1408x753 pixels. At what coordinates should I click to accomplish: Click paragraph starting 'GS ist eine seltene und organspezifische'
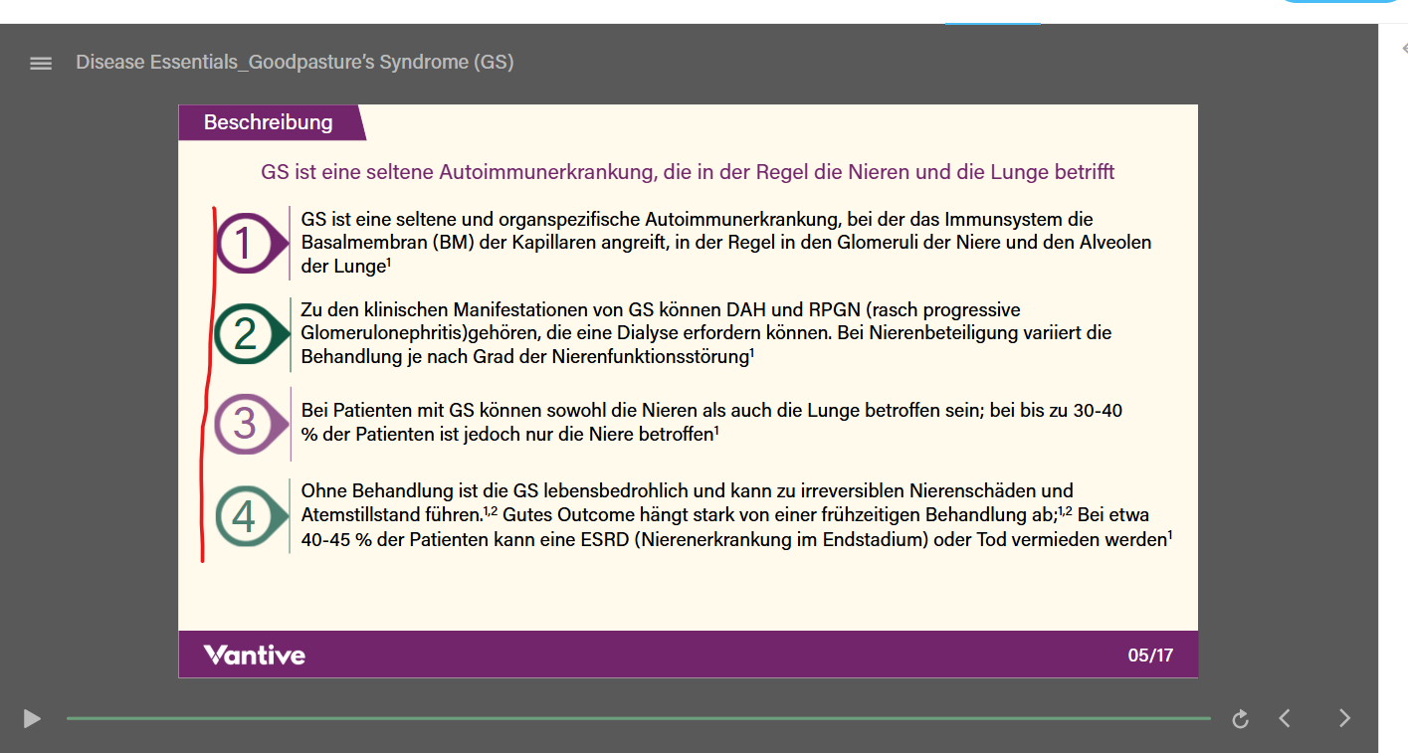726,243
